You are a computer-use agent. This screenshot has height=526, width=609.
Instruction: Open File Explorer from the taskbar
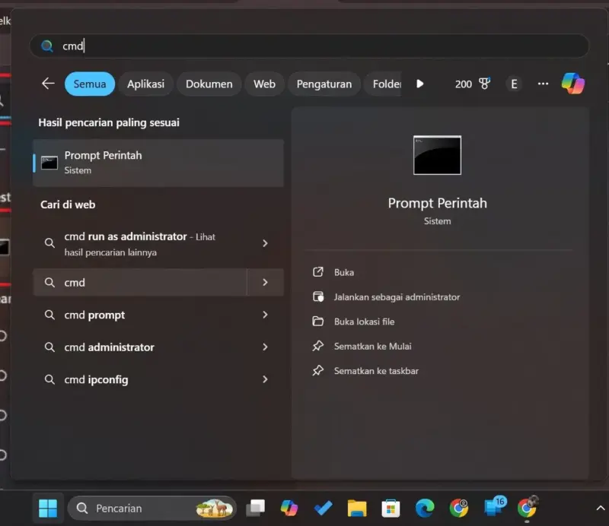coord(356,507)
